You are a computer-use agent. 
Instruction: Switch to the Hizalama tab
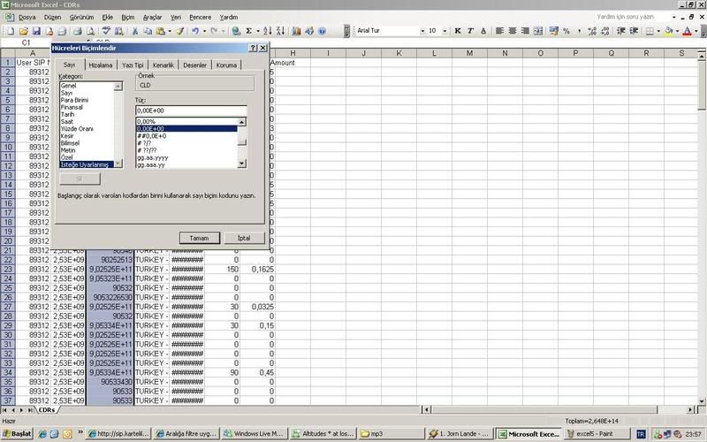101,65
